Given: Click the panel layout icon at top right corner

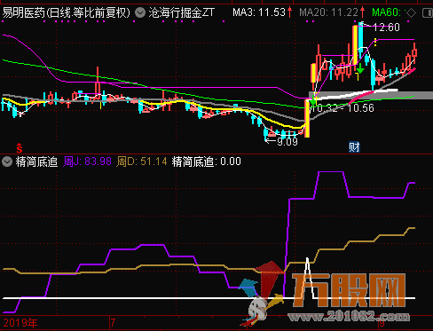Looking at the screenshot, I should [428, 13].
